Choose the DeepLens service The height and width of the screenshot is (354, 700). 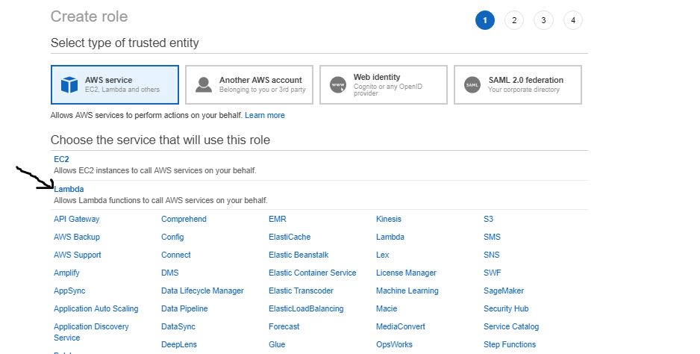(179, 344)
